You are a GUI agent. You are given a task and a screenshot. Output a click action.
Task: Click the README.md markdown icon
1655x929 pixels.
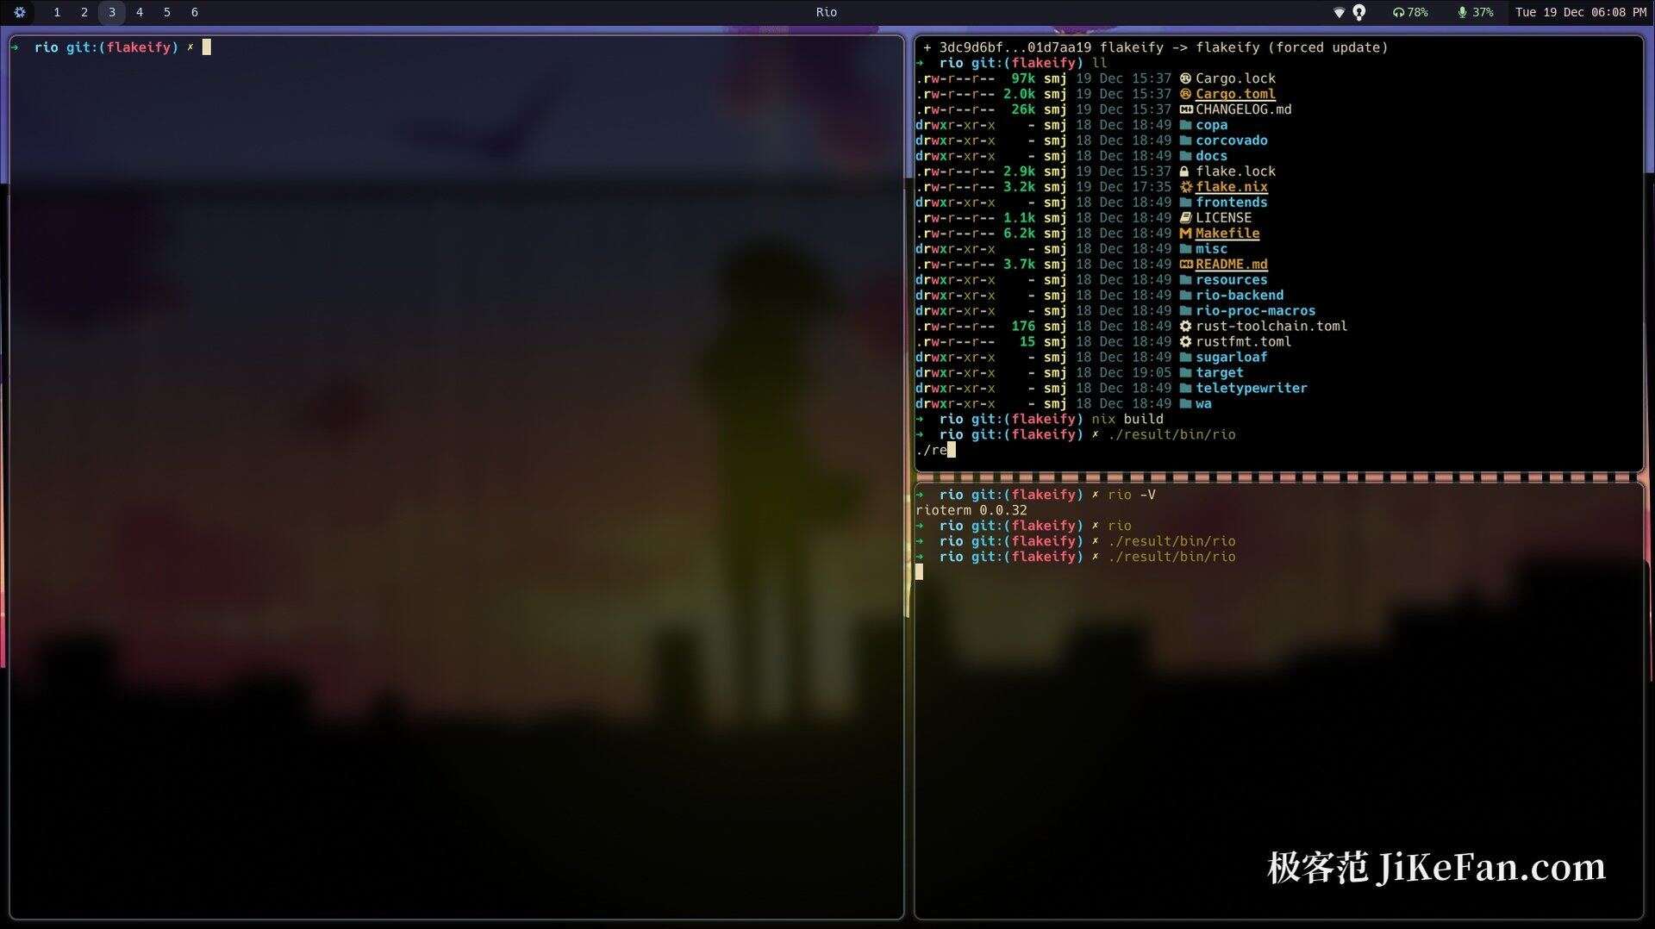(x=1185, y=265)
